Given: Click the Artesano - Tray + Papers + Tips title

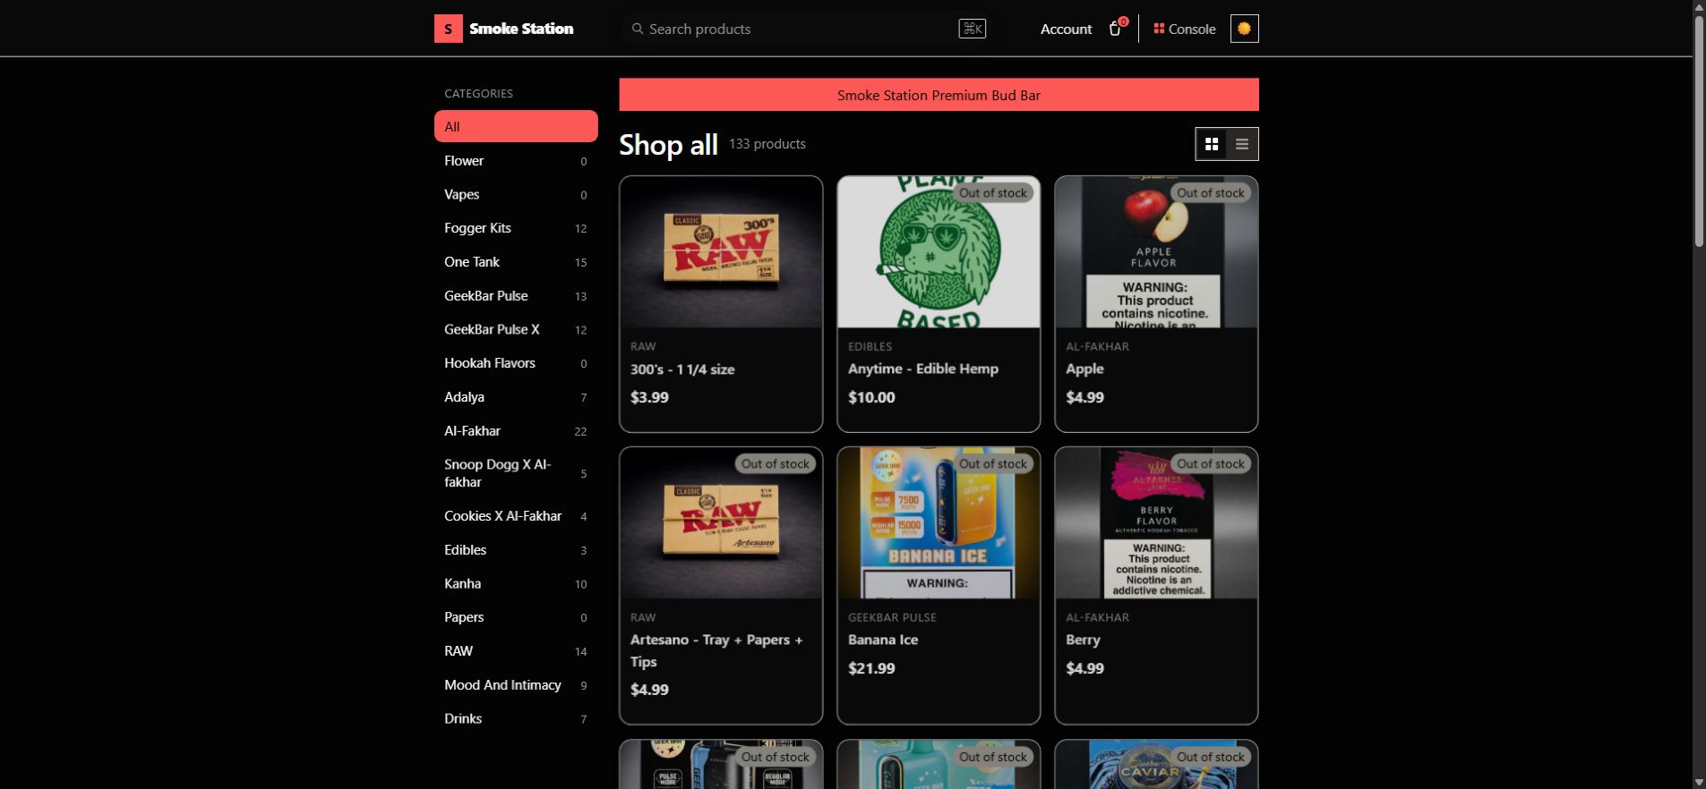Looking at the screenshot, I should pyautogui.click(x=716, y=650).
